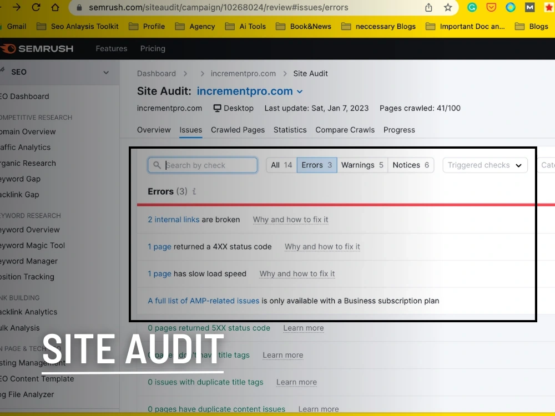Open Domain Overview in the sidebar
The height and width of the screenshot is (416, 555).
[28, 132]
